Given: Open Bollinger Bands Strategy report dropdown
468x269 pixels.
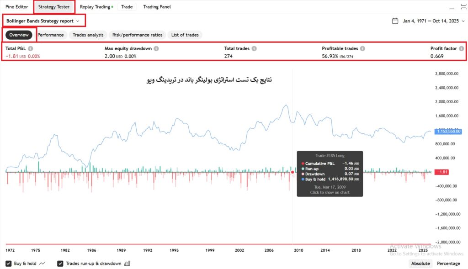Looking at the screenshot, I should coord(43,21).
